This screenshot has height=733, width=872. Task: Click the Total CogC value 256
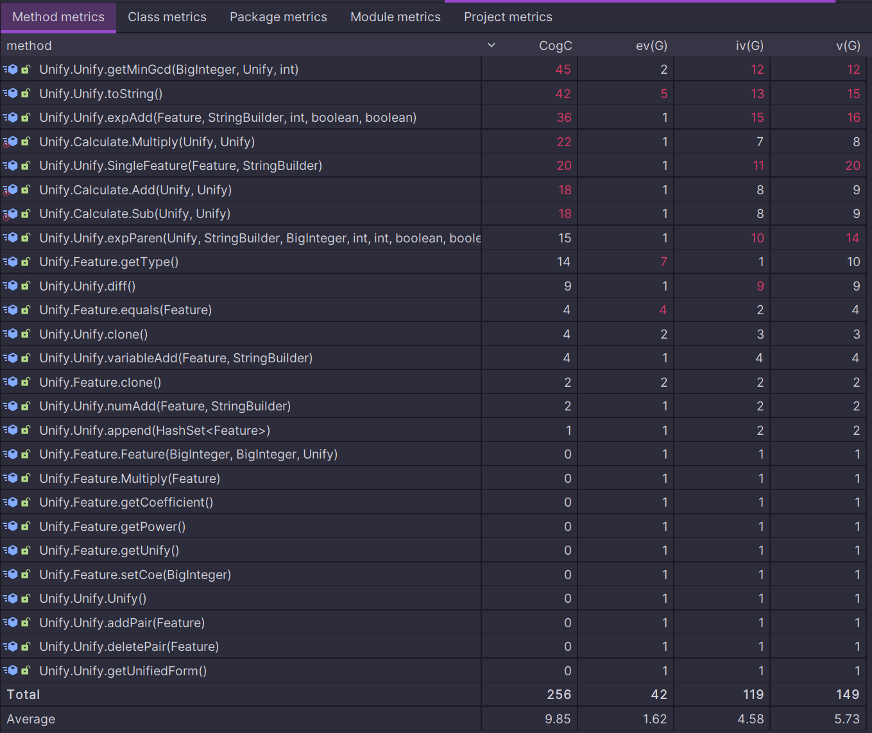coord(559,695)
